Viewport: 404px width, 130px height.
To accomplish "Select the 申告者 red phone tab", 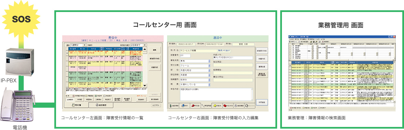I will (x=195, y=106).
